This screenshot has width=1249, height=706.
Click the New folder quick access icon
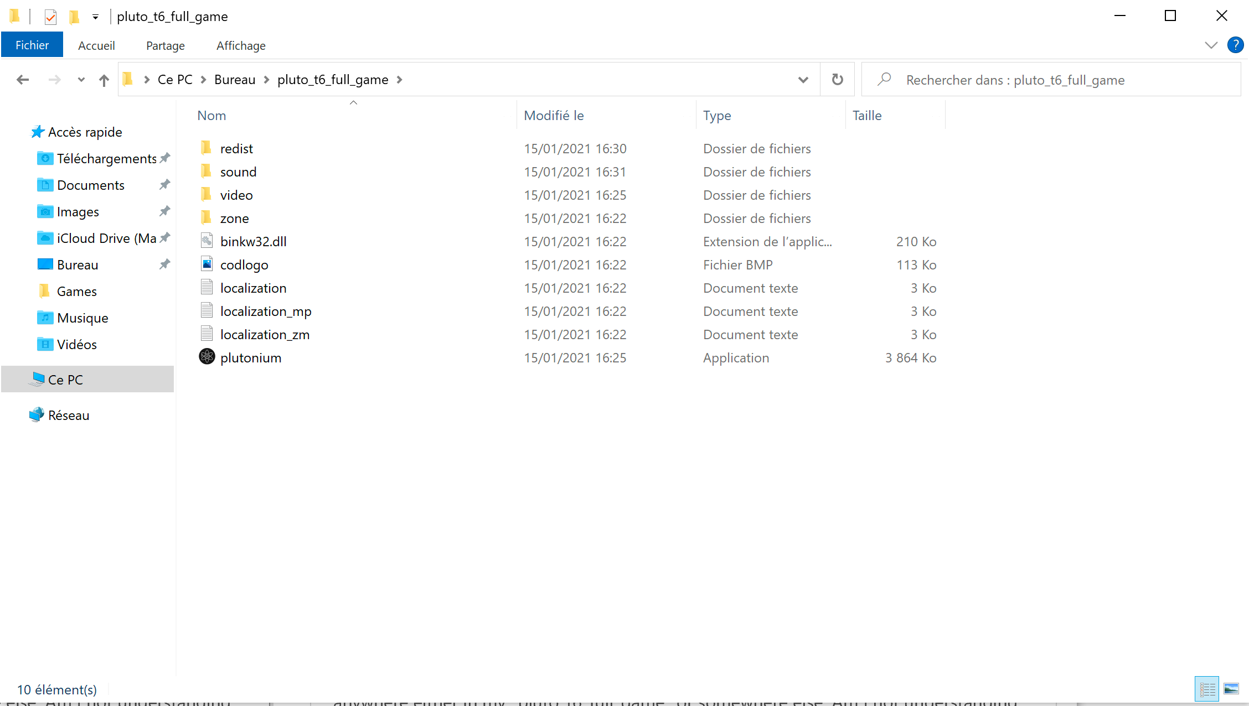pyautogui.click(x=74, y=17)
